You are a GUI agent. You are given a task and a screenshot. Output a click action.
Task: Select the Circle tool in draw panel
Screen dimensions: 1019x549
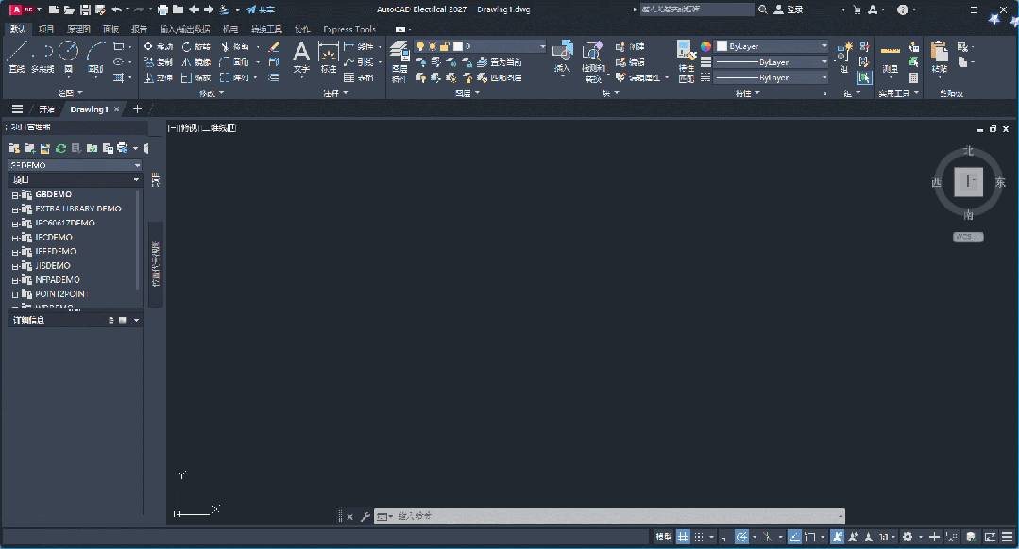(68, 56)
